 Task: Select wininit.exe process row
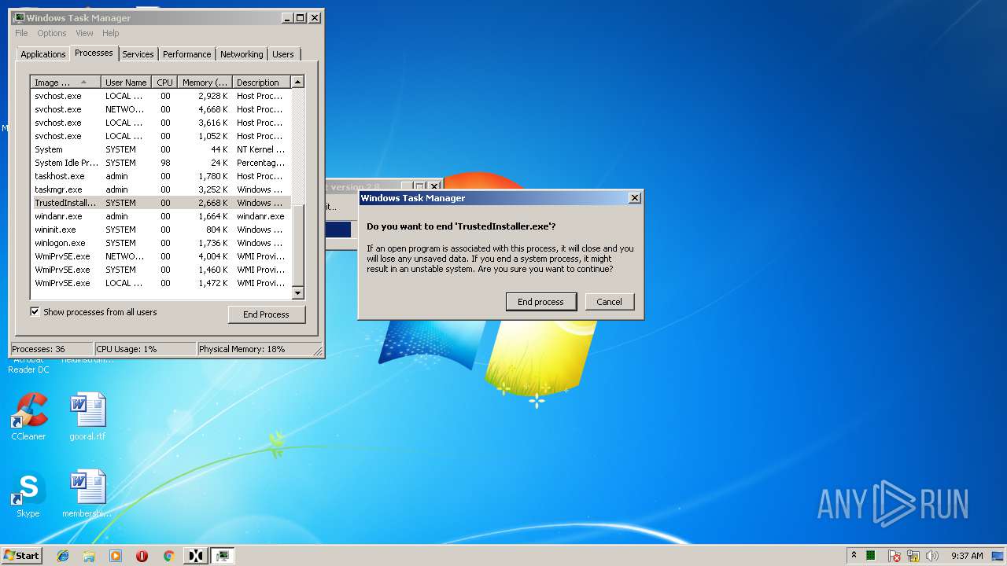[160, 230]
